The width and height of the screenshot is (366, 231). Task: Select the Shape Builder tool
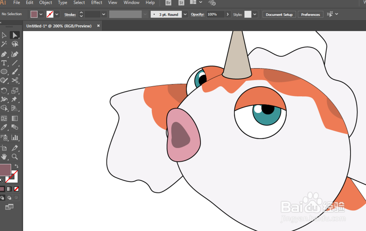click(4, 108)
